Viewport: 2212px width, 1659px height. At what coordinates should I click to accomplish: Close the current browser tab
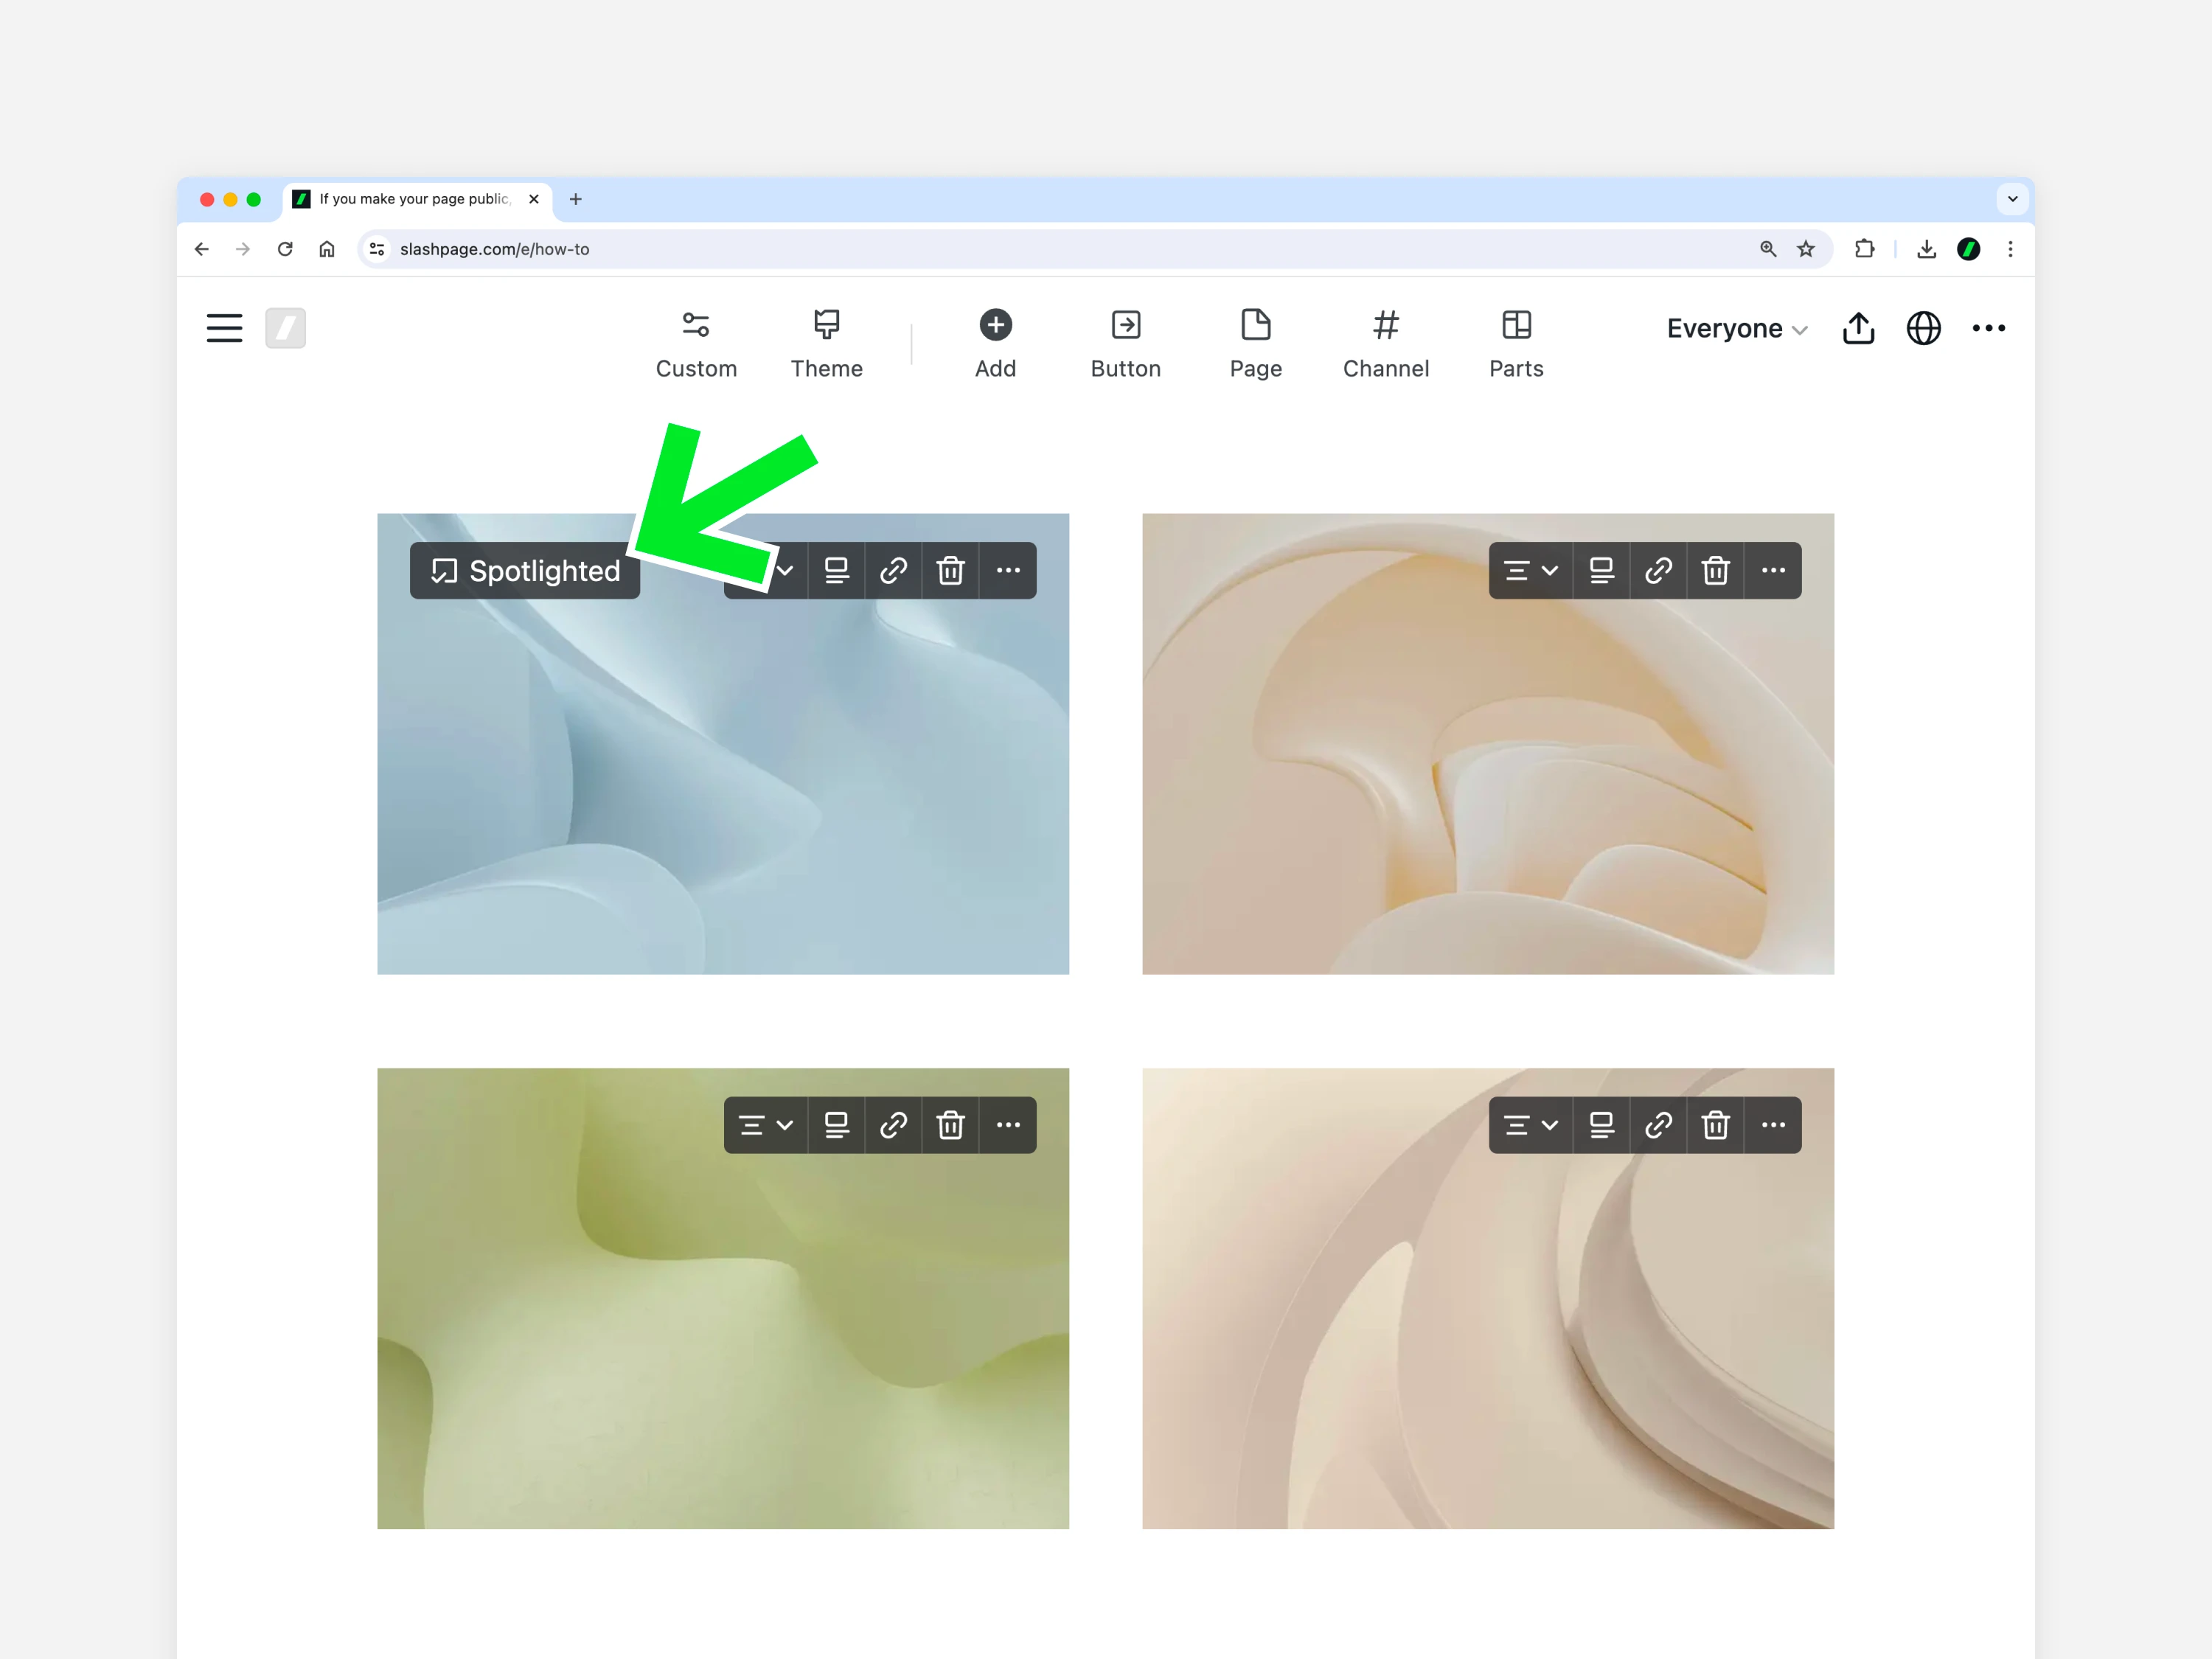point(534,199)
